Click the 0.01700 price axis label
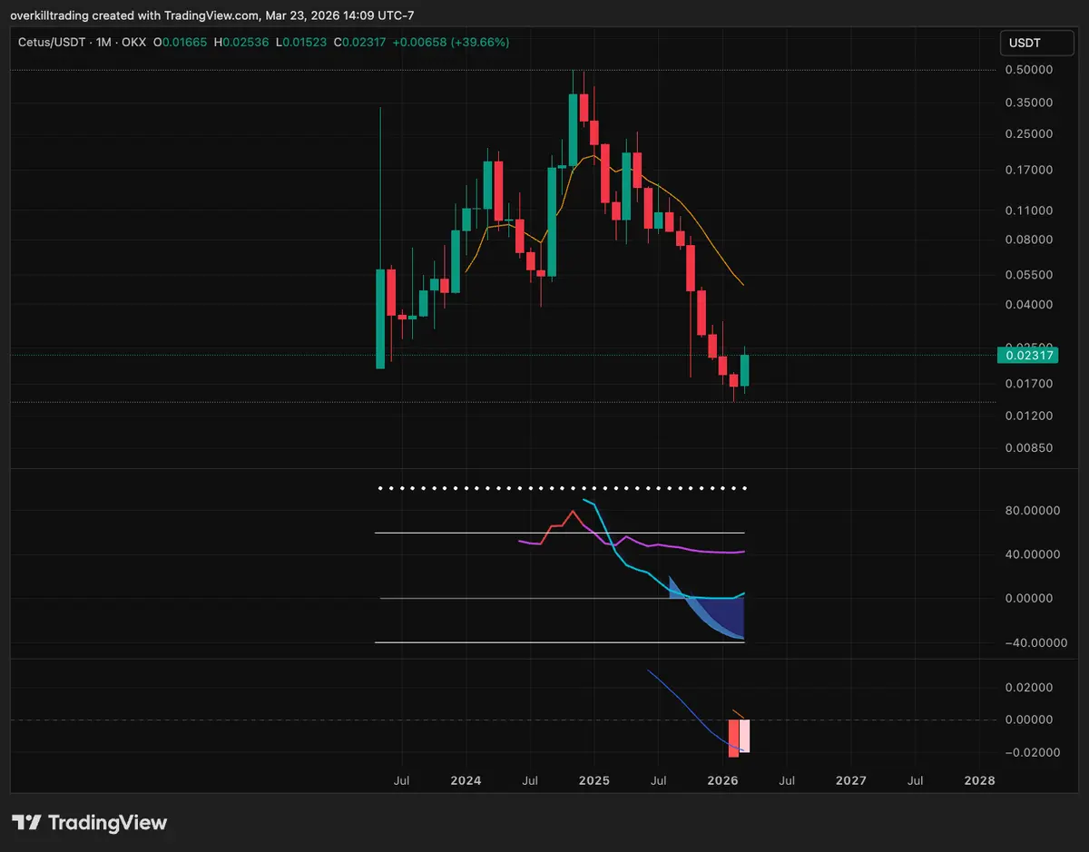The width and height of the screenshot is (1089, 852). click(x=1027, y=383)
